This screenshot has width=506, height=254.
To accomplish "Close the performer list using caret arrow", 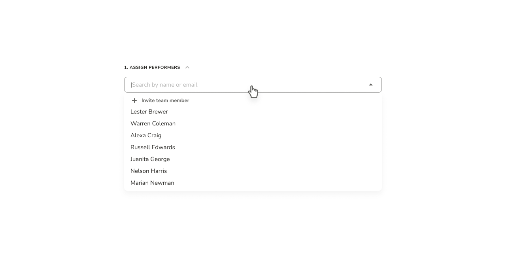I will tap(371, 85).
